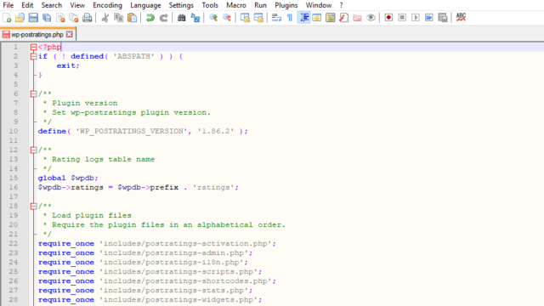Image resolution: width=544 pixels, height=306 pixels.
Task: Undo the last edit with green arrow
Action: (150, 18)
